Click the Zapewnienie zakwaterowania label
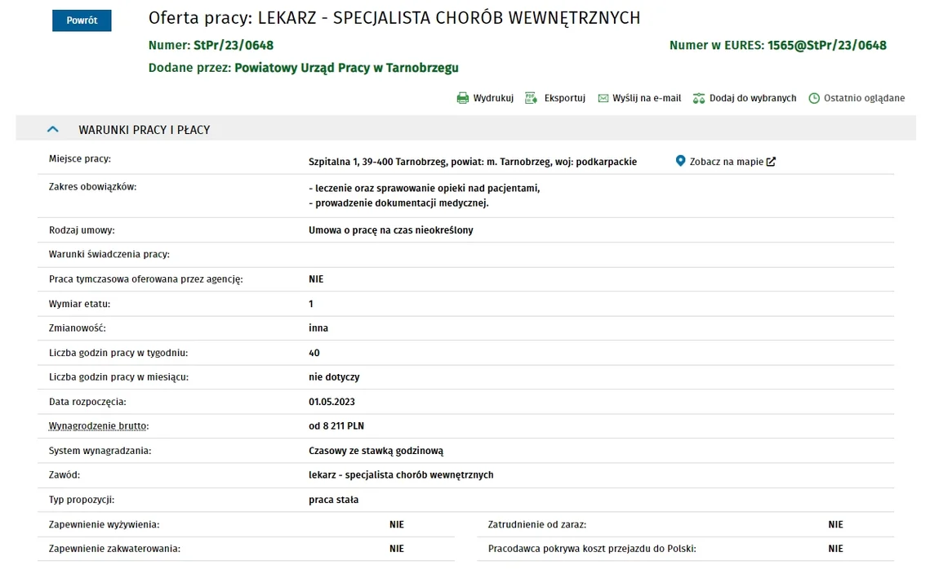The image size is (930, 588). click(x=114, y=549)
